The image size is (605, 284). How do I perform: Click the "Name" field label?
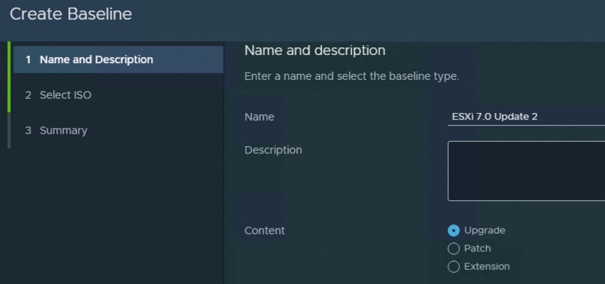point(259,117)
